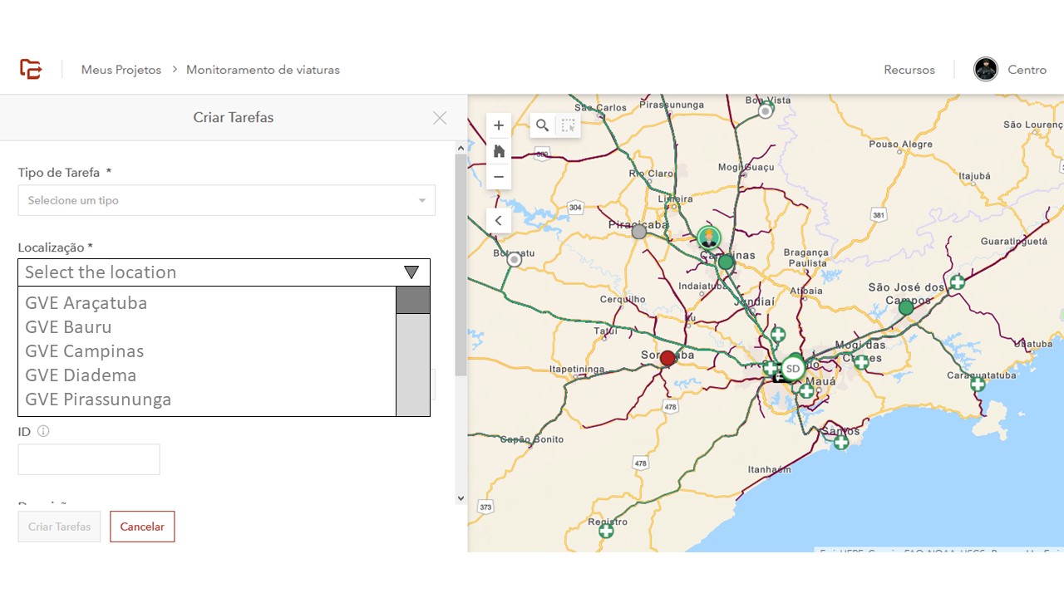Reset map to home extent
Viewport: 1064px width, 598px height.
[499, 151]
